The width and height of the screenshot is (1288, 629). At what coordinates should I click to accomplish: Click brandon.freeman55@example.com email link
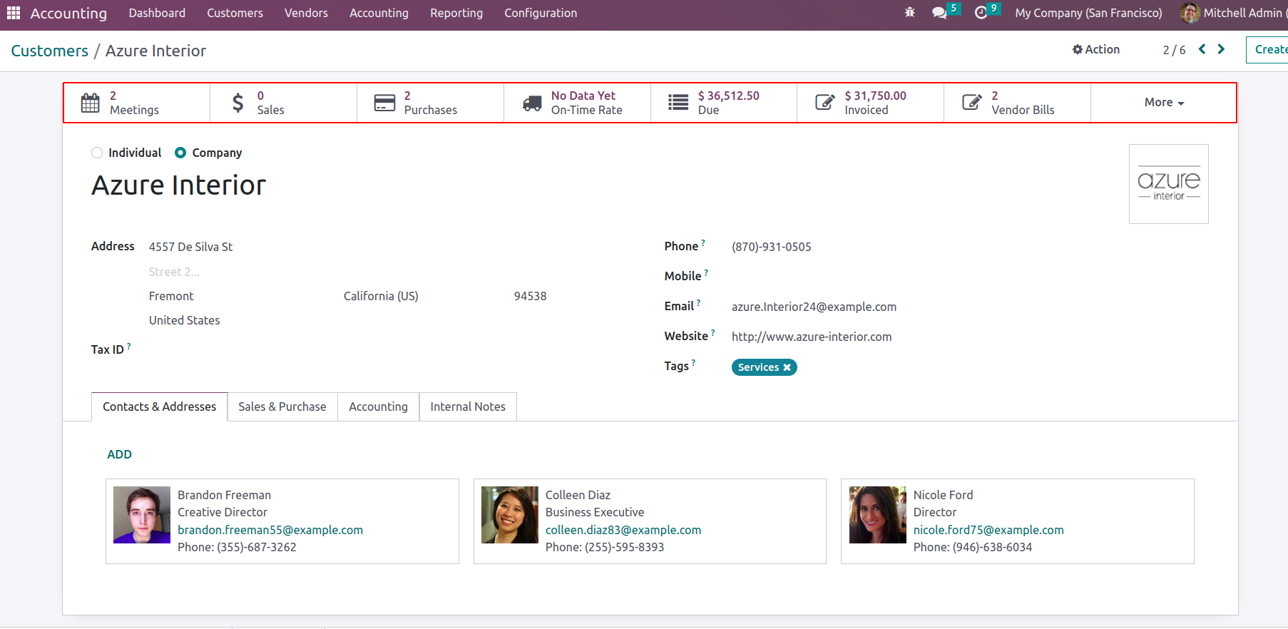[x=270, y=530]
